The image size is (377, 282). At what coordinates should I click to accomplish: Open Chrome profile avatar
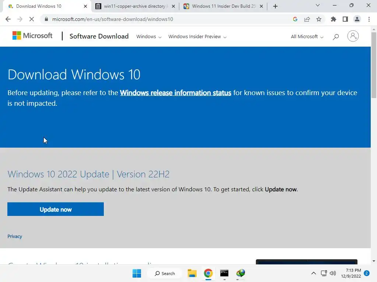[357, 19]
